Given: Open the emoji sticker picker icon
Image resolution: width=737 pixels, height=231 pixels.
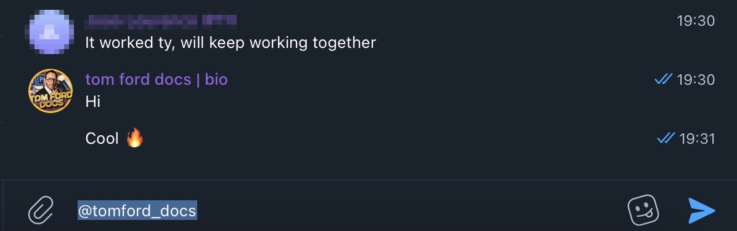Looking at the screenshot, I should (643, 210).
